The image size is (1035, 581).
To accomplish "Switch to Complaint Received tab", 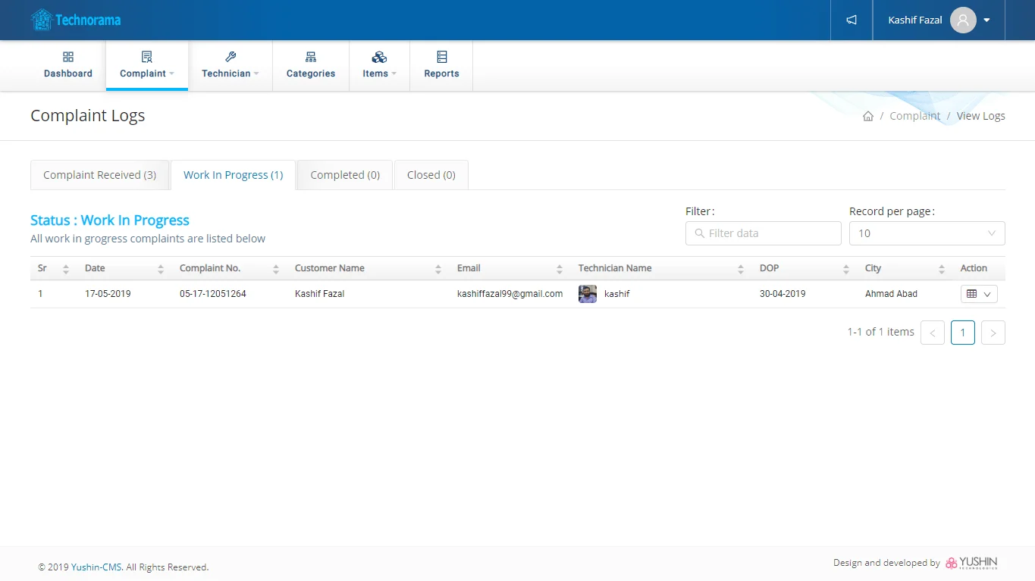I will [x=99, y=175].
